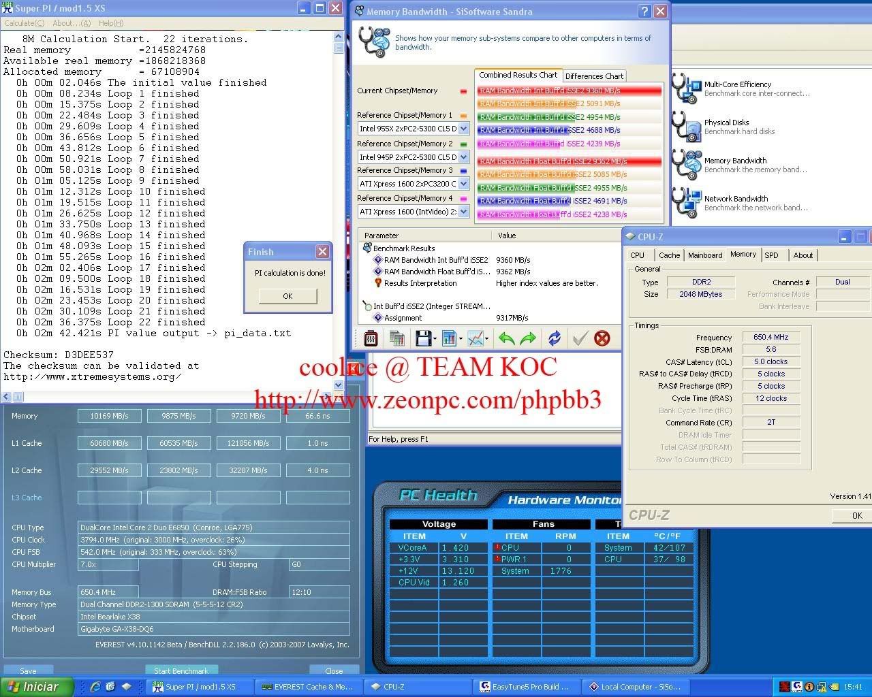Click the Value column header in Sandra
The width and height of the screenshot is (872, 697).
(x=557, y=236)
